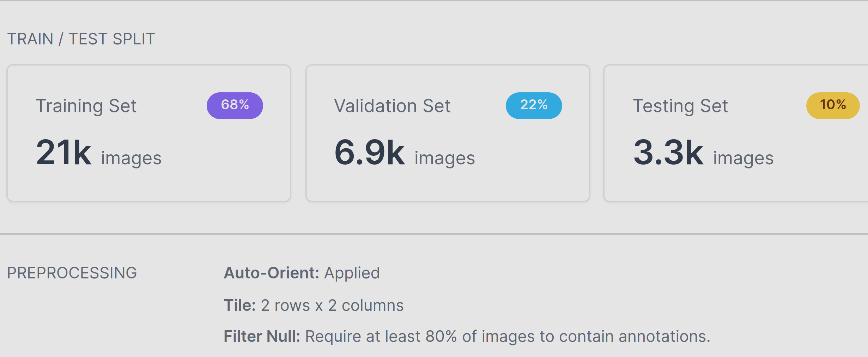Click the bold Filter Null label
The image size is (868, 357).
(x=262, y=337)
